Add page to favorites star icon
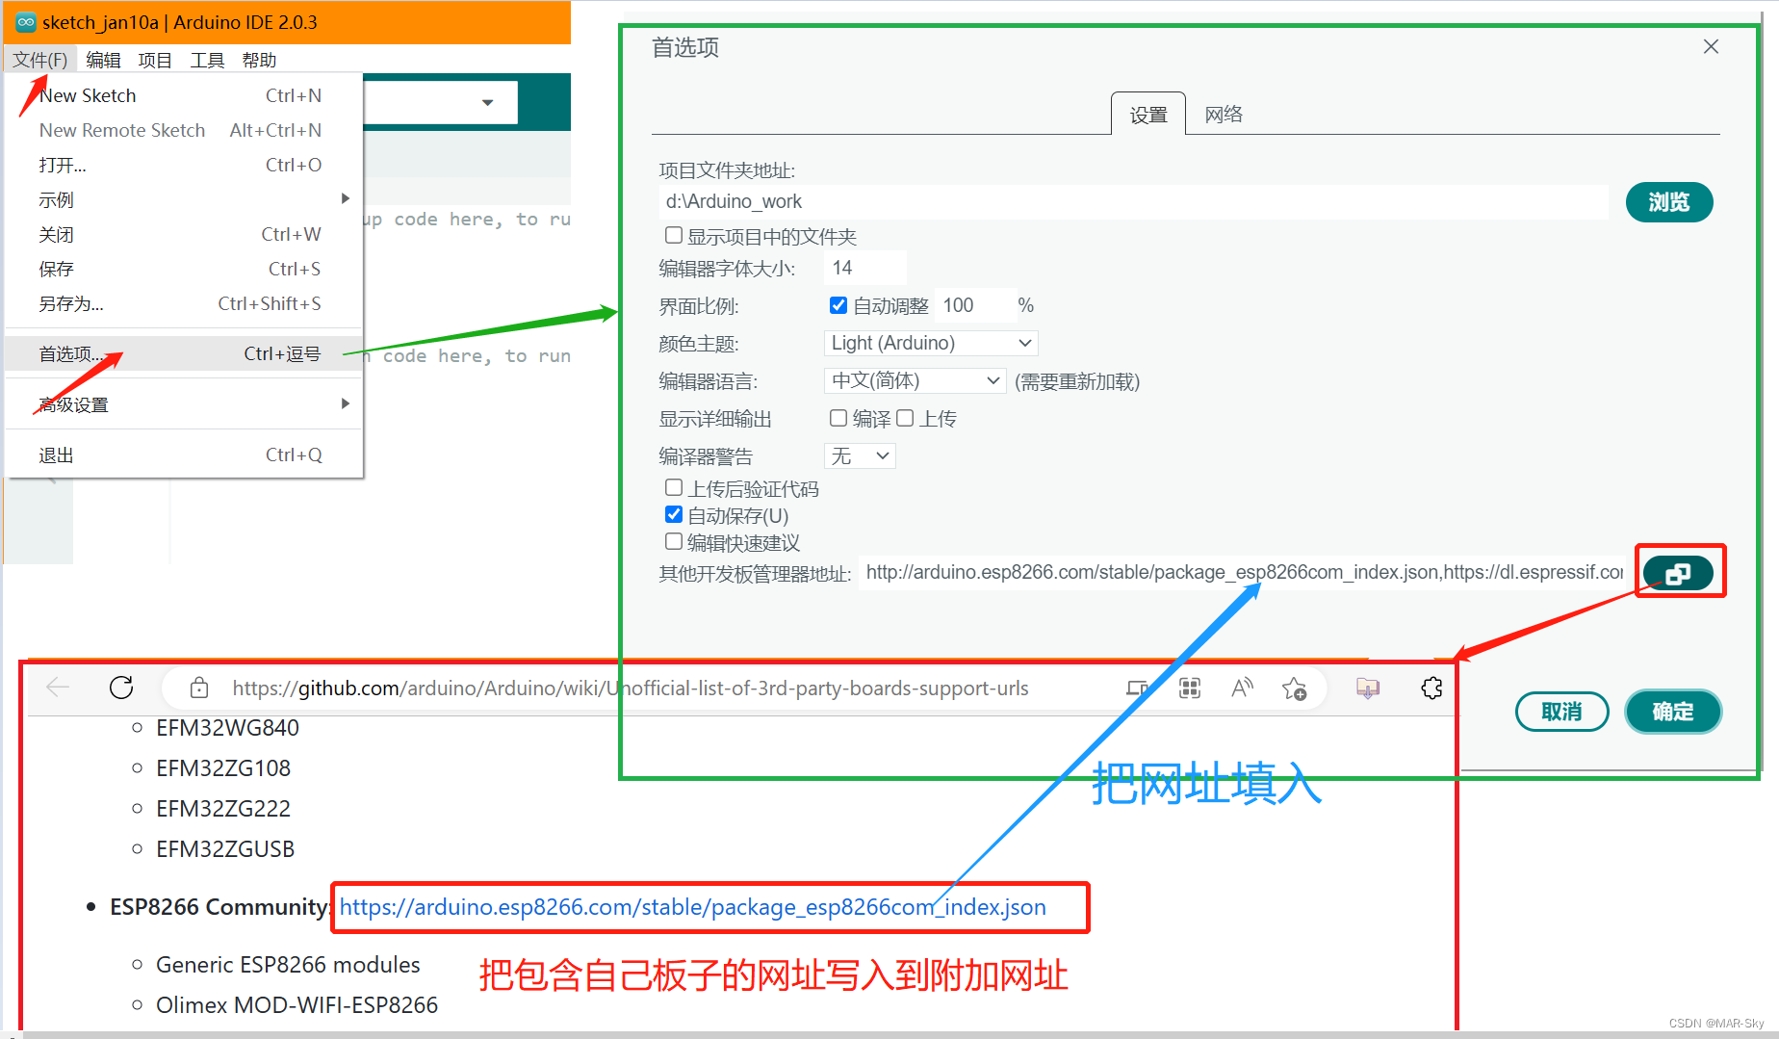 click(x=1294, y=688)
